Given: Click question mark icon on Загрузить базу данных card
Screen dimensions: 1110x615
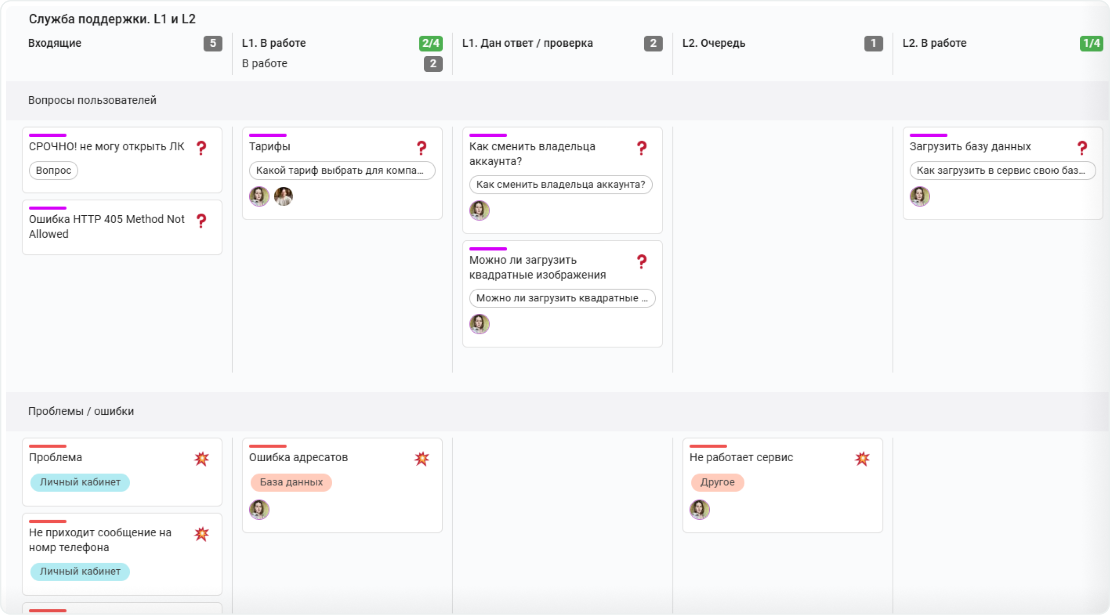Looking at the screenshot, I should 1083,148.
